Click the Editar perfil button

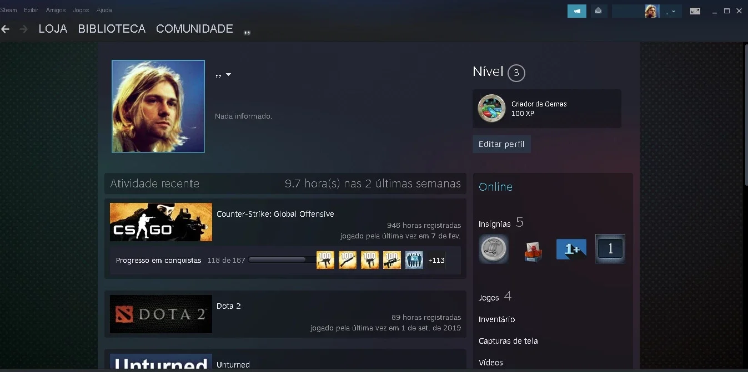(x=501, y=144)
